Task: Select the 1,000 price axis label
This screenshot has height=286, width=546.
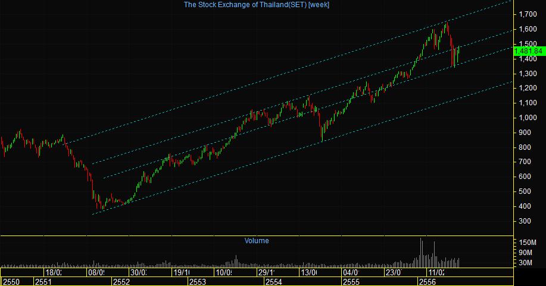Action: [x=528, y=118]
